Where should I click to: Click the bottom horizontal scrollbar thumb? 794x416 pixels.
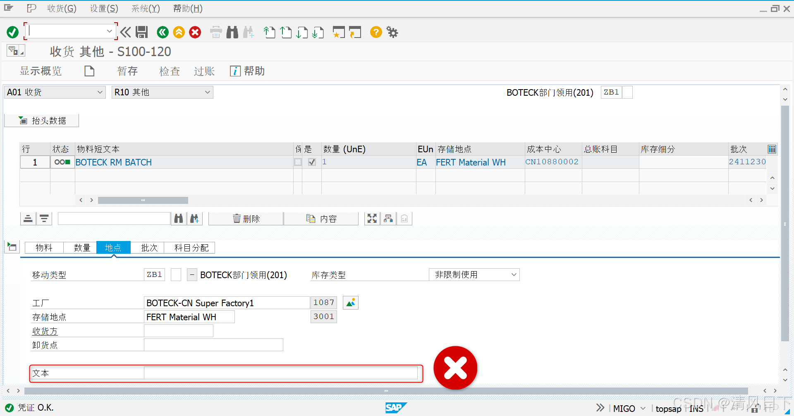[386, 391]
